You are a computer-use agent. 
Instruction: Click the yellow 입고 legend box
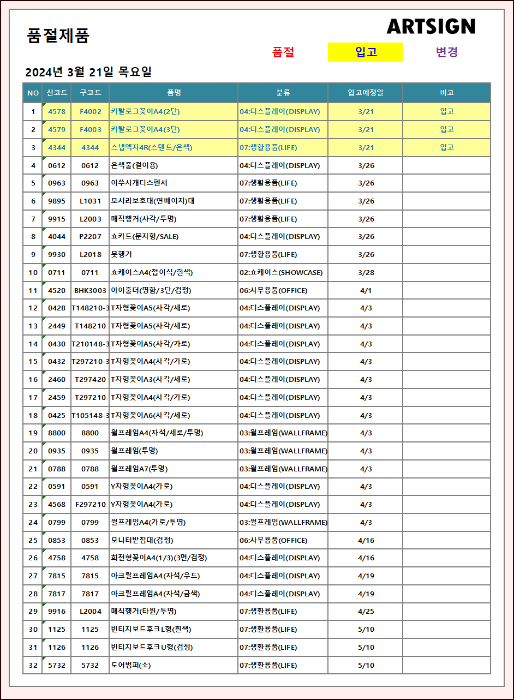(365, 52)
